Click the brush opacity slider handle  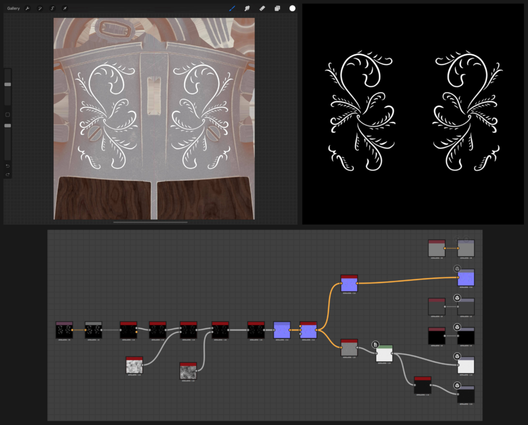7,125
